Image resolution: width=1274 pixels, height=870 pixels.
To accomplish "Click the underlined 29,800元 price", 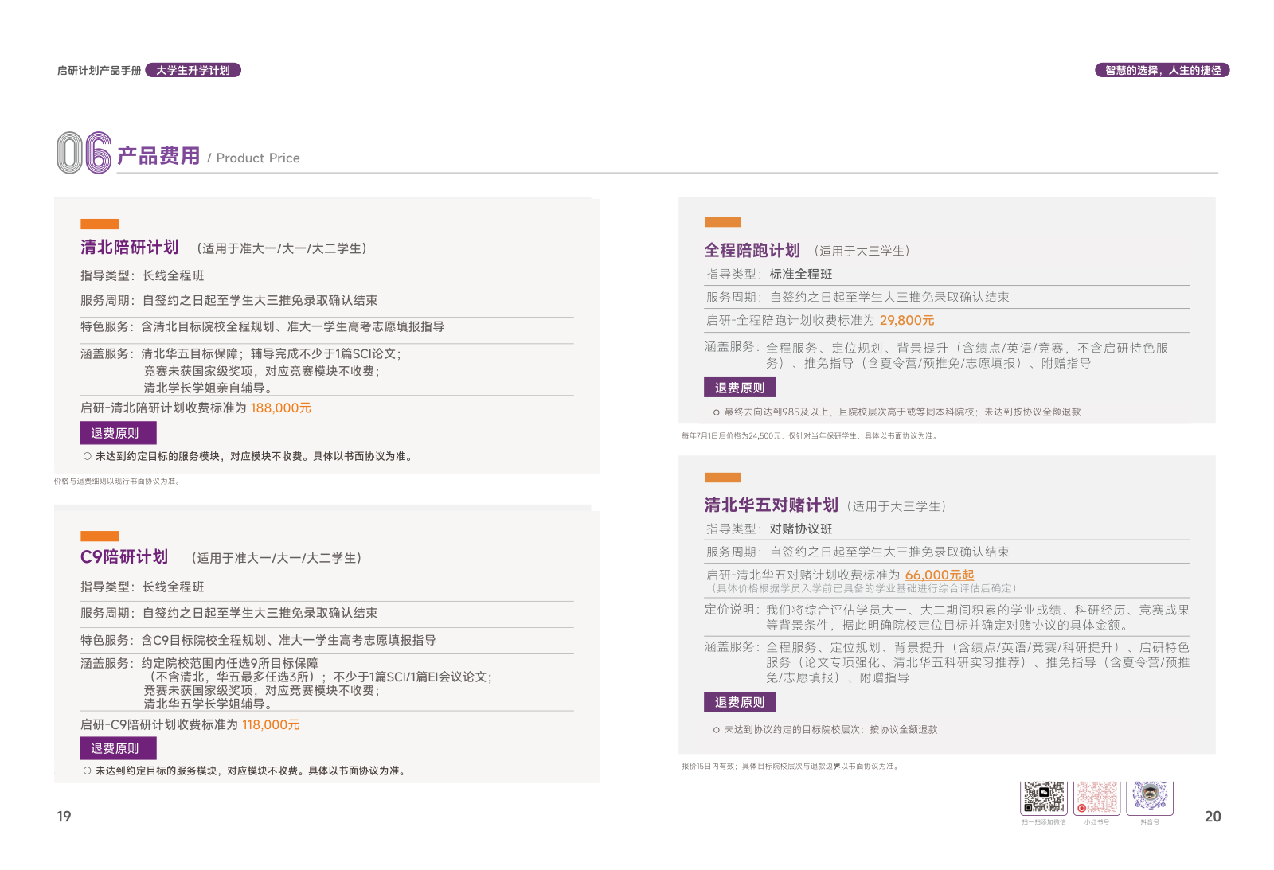I will pos(907,320).
